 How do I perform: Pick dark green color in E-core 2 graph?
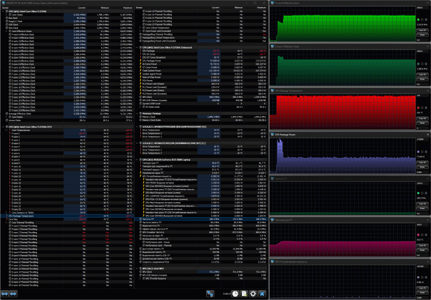[418, 64]
